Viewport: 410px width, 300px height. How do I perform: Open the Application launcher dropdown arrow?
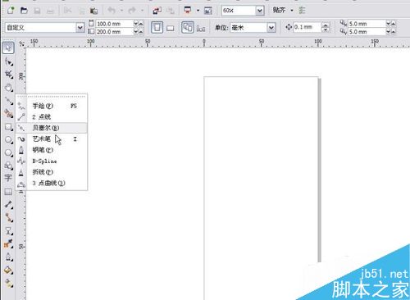(198, 11)
